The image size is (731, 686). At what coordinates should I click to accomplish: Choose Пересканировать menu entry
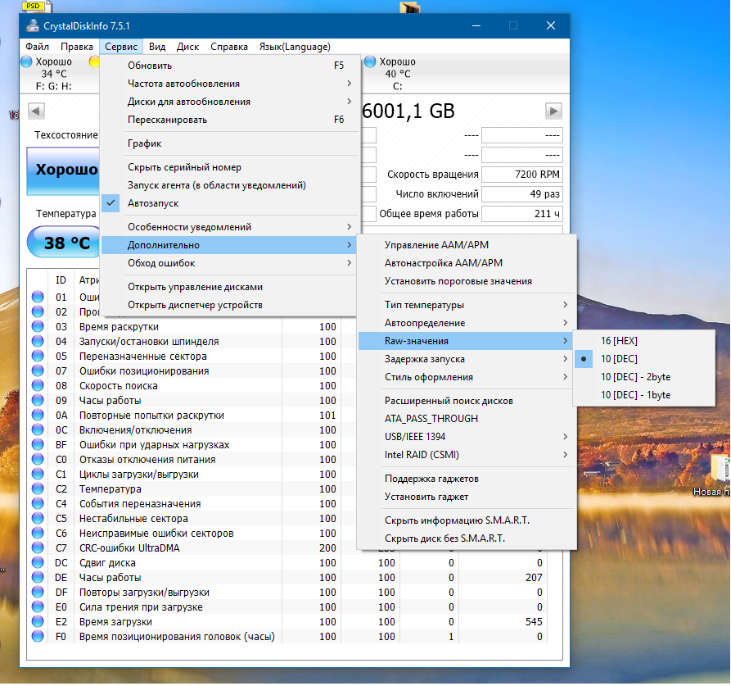[x=228, y=120]
